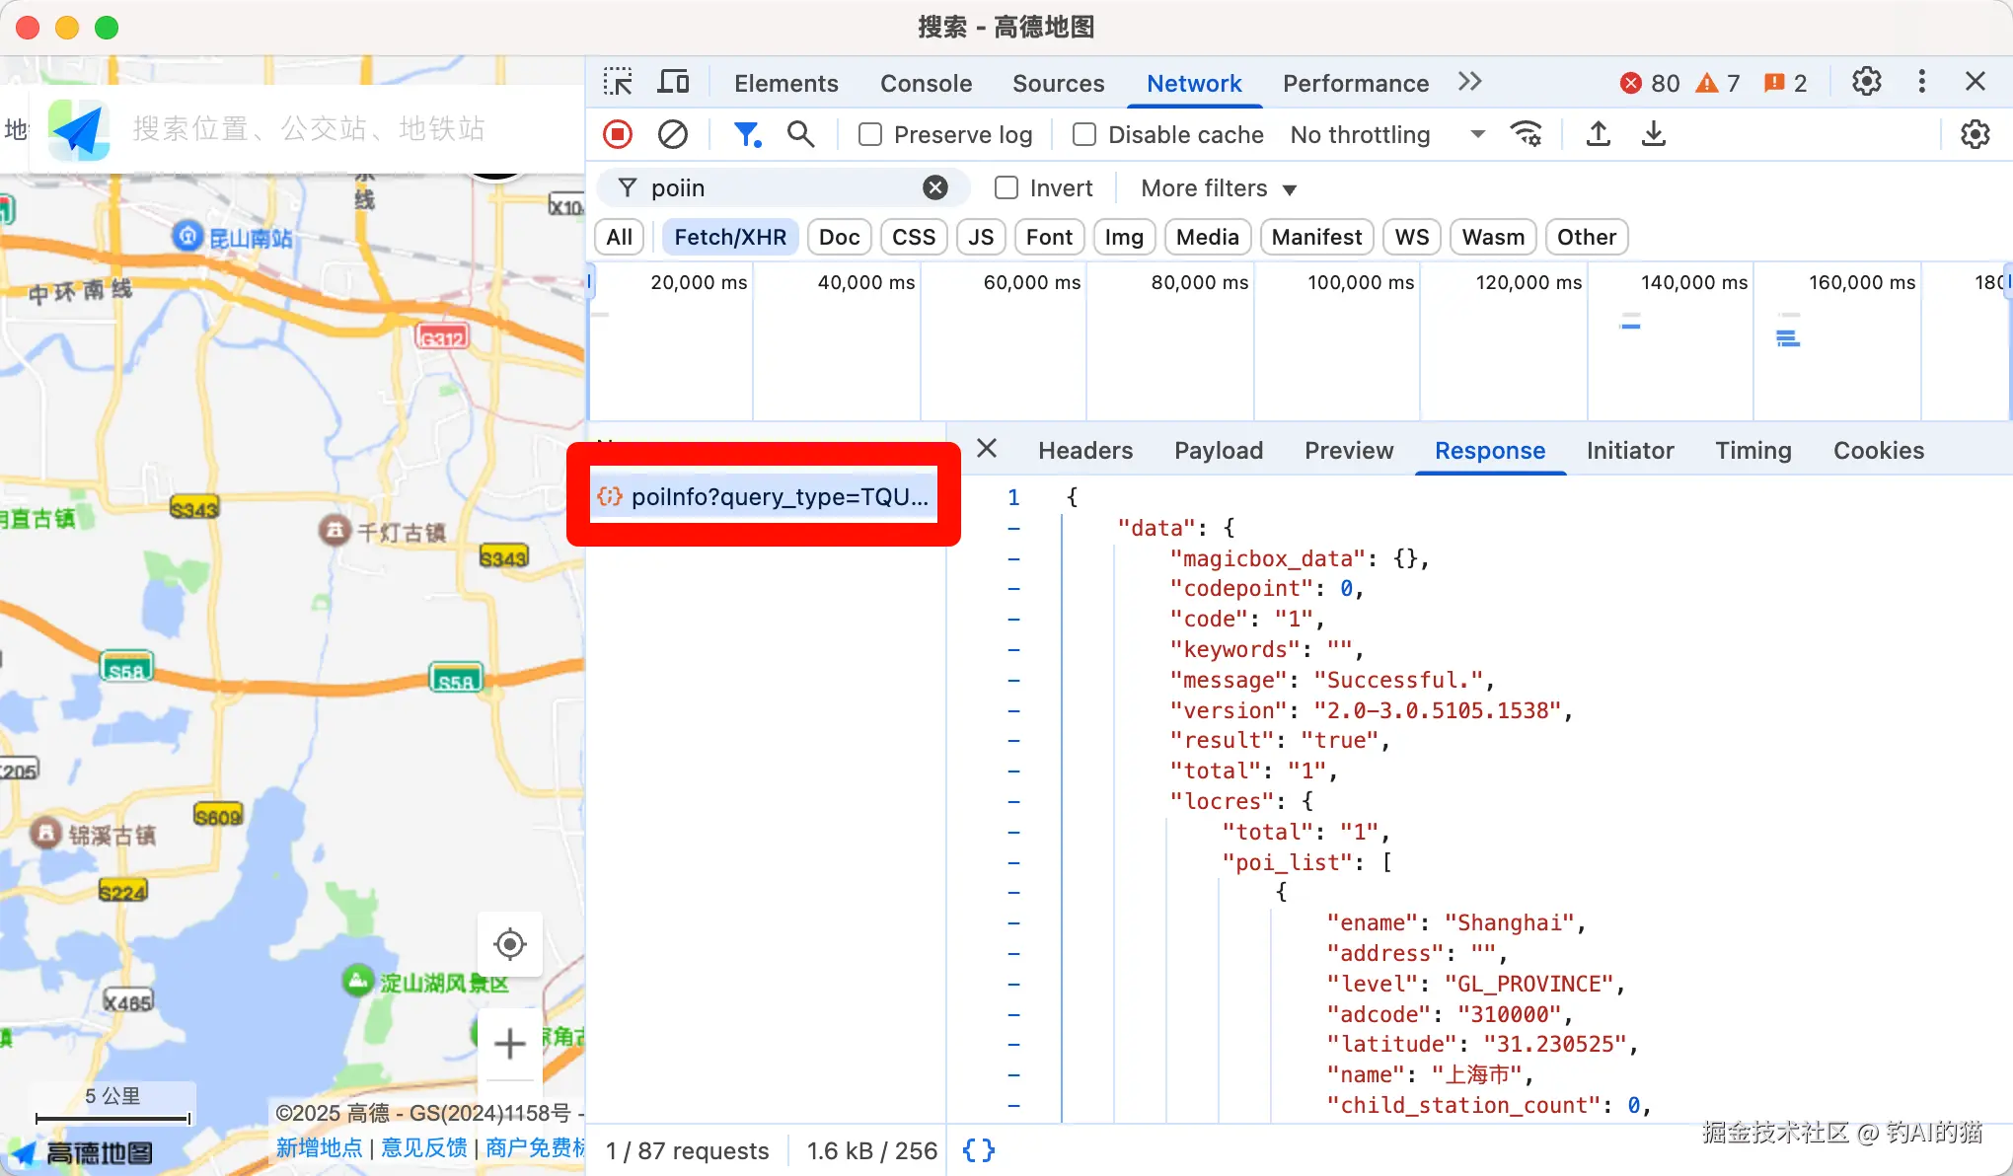Pretty print response with braces icon
Screen dimensions: 2013x1176
[978, 1150]
